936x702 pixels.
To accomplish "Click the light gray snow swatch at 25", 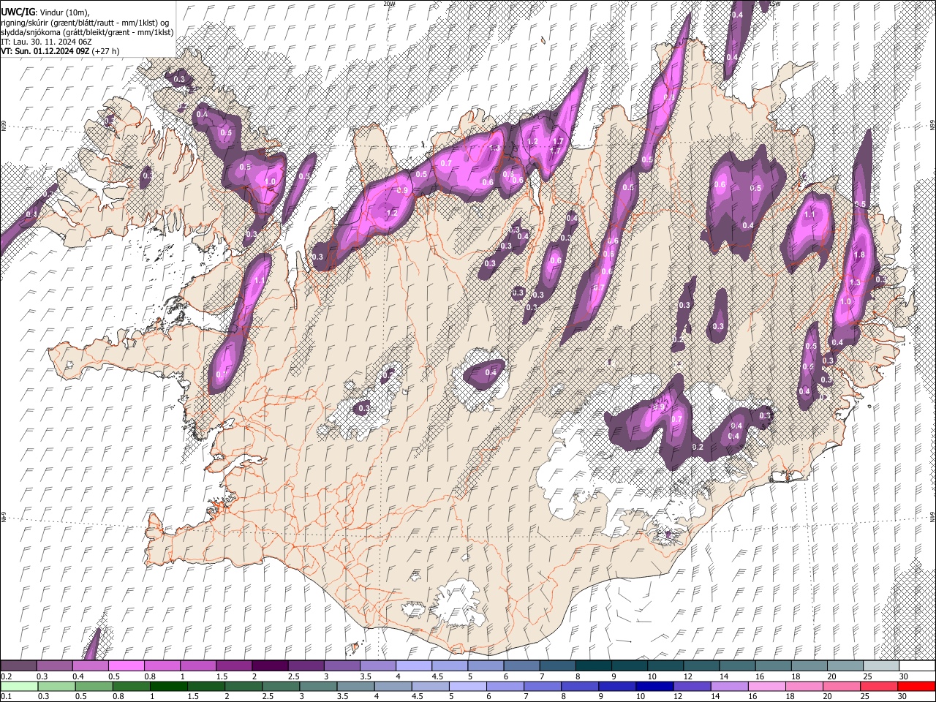I will pos(880,666).
